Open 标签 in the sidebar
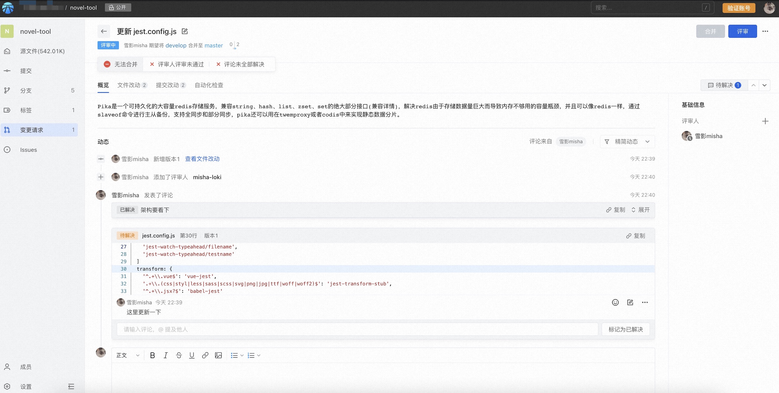The image size is (779, 393). [x=39, y=110]
